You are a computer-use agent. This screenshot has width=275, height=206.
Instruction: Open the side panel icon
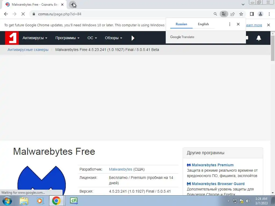[252, 14]
